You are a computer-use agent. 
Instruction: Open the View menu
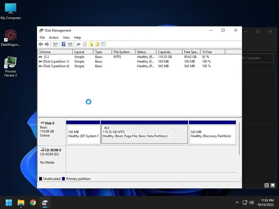[x=66, y=38]
